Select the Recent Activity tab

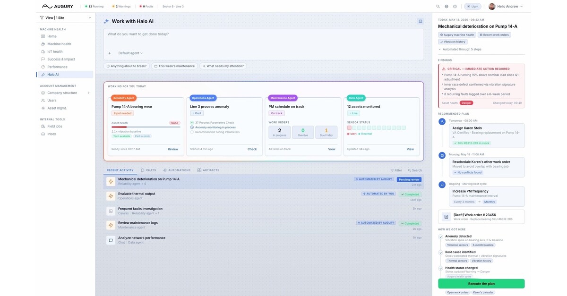pos(120,170)
